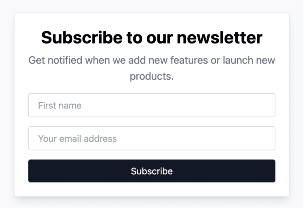305x208 pixels.
Task: Click the empty right end of First name field
Action: pos(253,105)
